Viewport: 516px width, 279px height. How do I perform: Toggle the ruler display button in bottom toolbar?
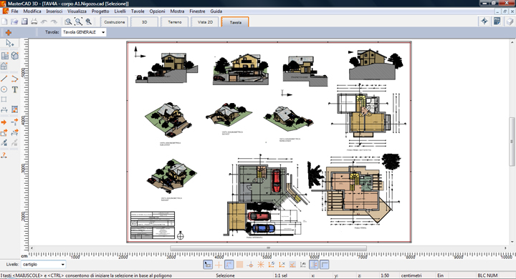pos(325,265)
